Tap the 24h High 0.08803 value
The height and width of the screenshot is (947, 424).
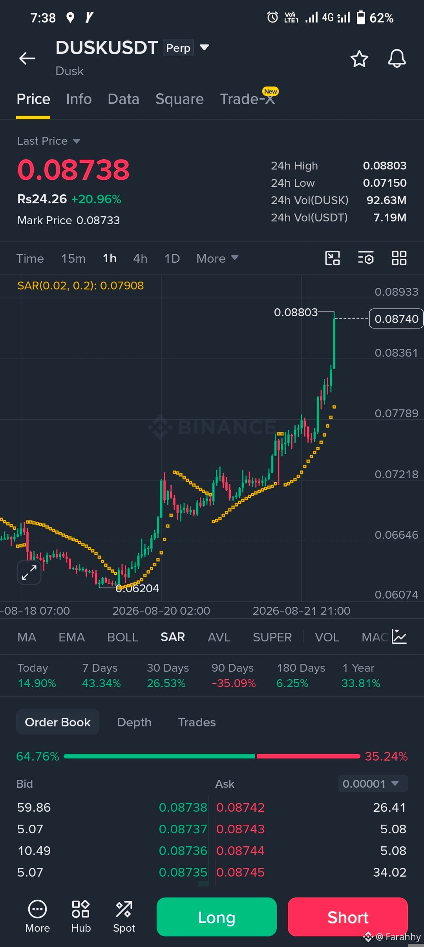point(385,166)
